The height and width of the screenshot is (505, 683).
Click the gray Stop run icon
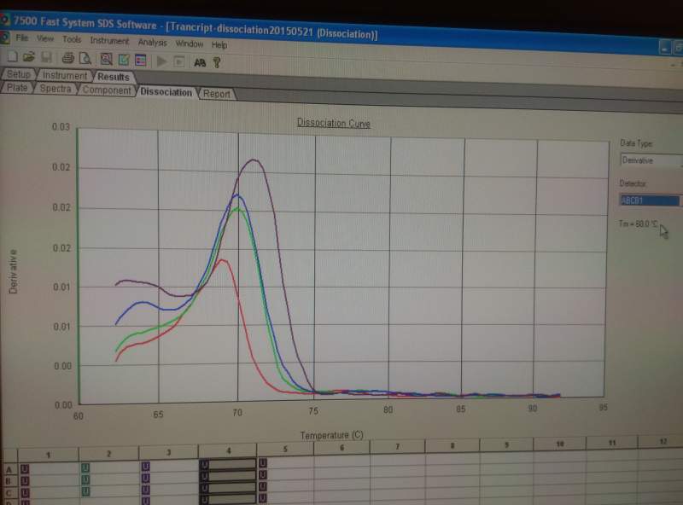179,61
